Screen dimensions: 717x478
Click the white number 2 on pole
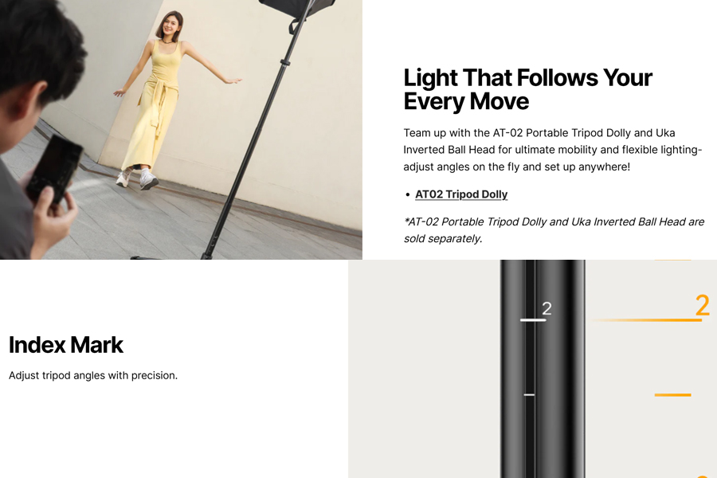(547, 309)
